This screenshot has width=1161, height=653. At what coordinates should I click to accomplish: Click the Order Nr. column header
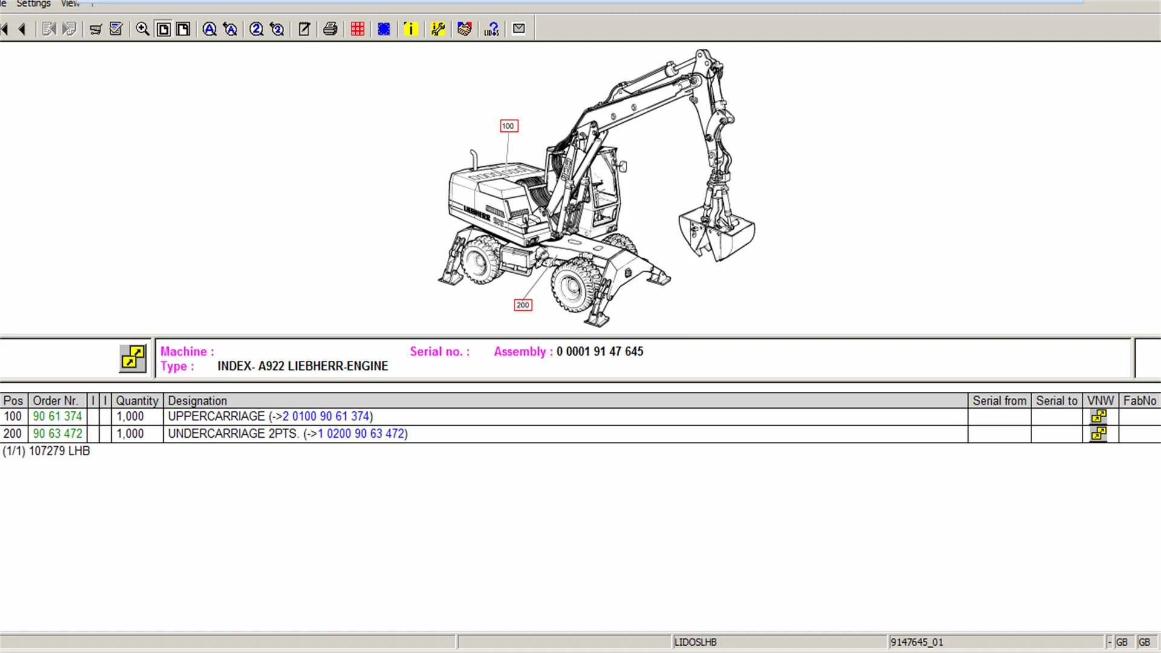56,401
